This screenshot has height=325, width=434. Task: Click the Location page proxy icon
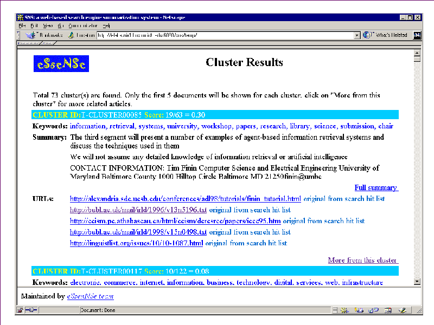(x=71, y=35)
